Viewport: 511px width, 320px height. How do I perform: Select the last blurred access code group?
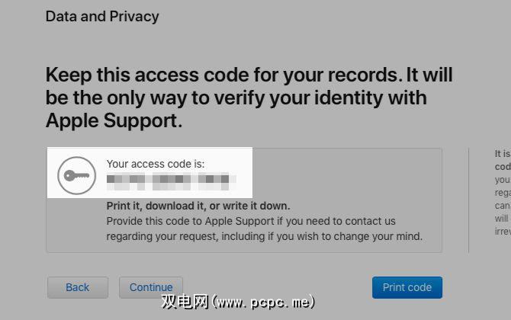215,181
